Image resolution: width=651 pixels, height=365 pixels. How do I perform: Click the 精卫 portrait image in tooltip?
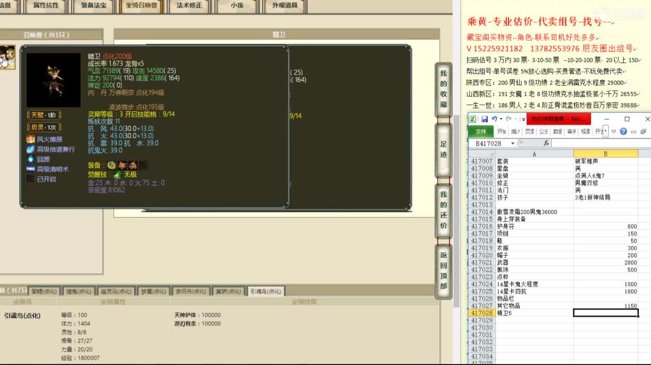(53, 80)
